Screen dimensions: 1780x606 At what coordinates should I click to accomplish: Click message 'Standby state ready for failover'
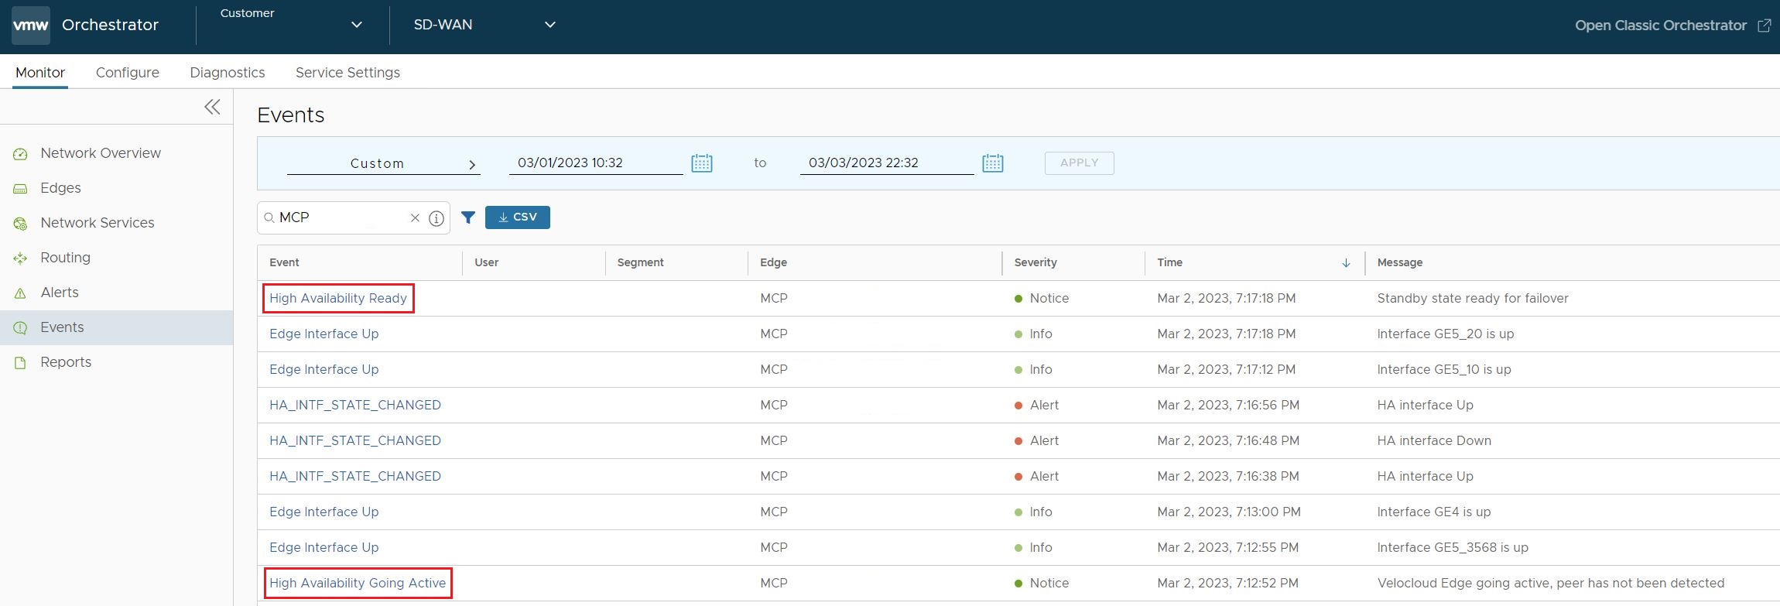pos(1473,299)
